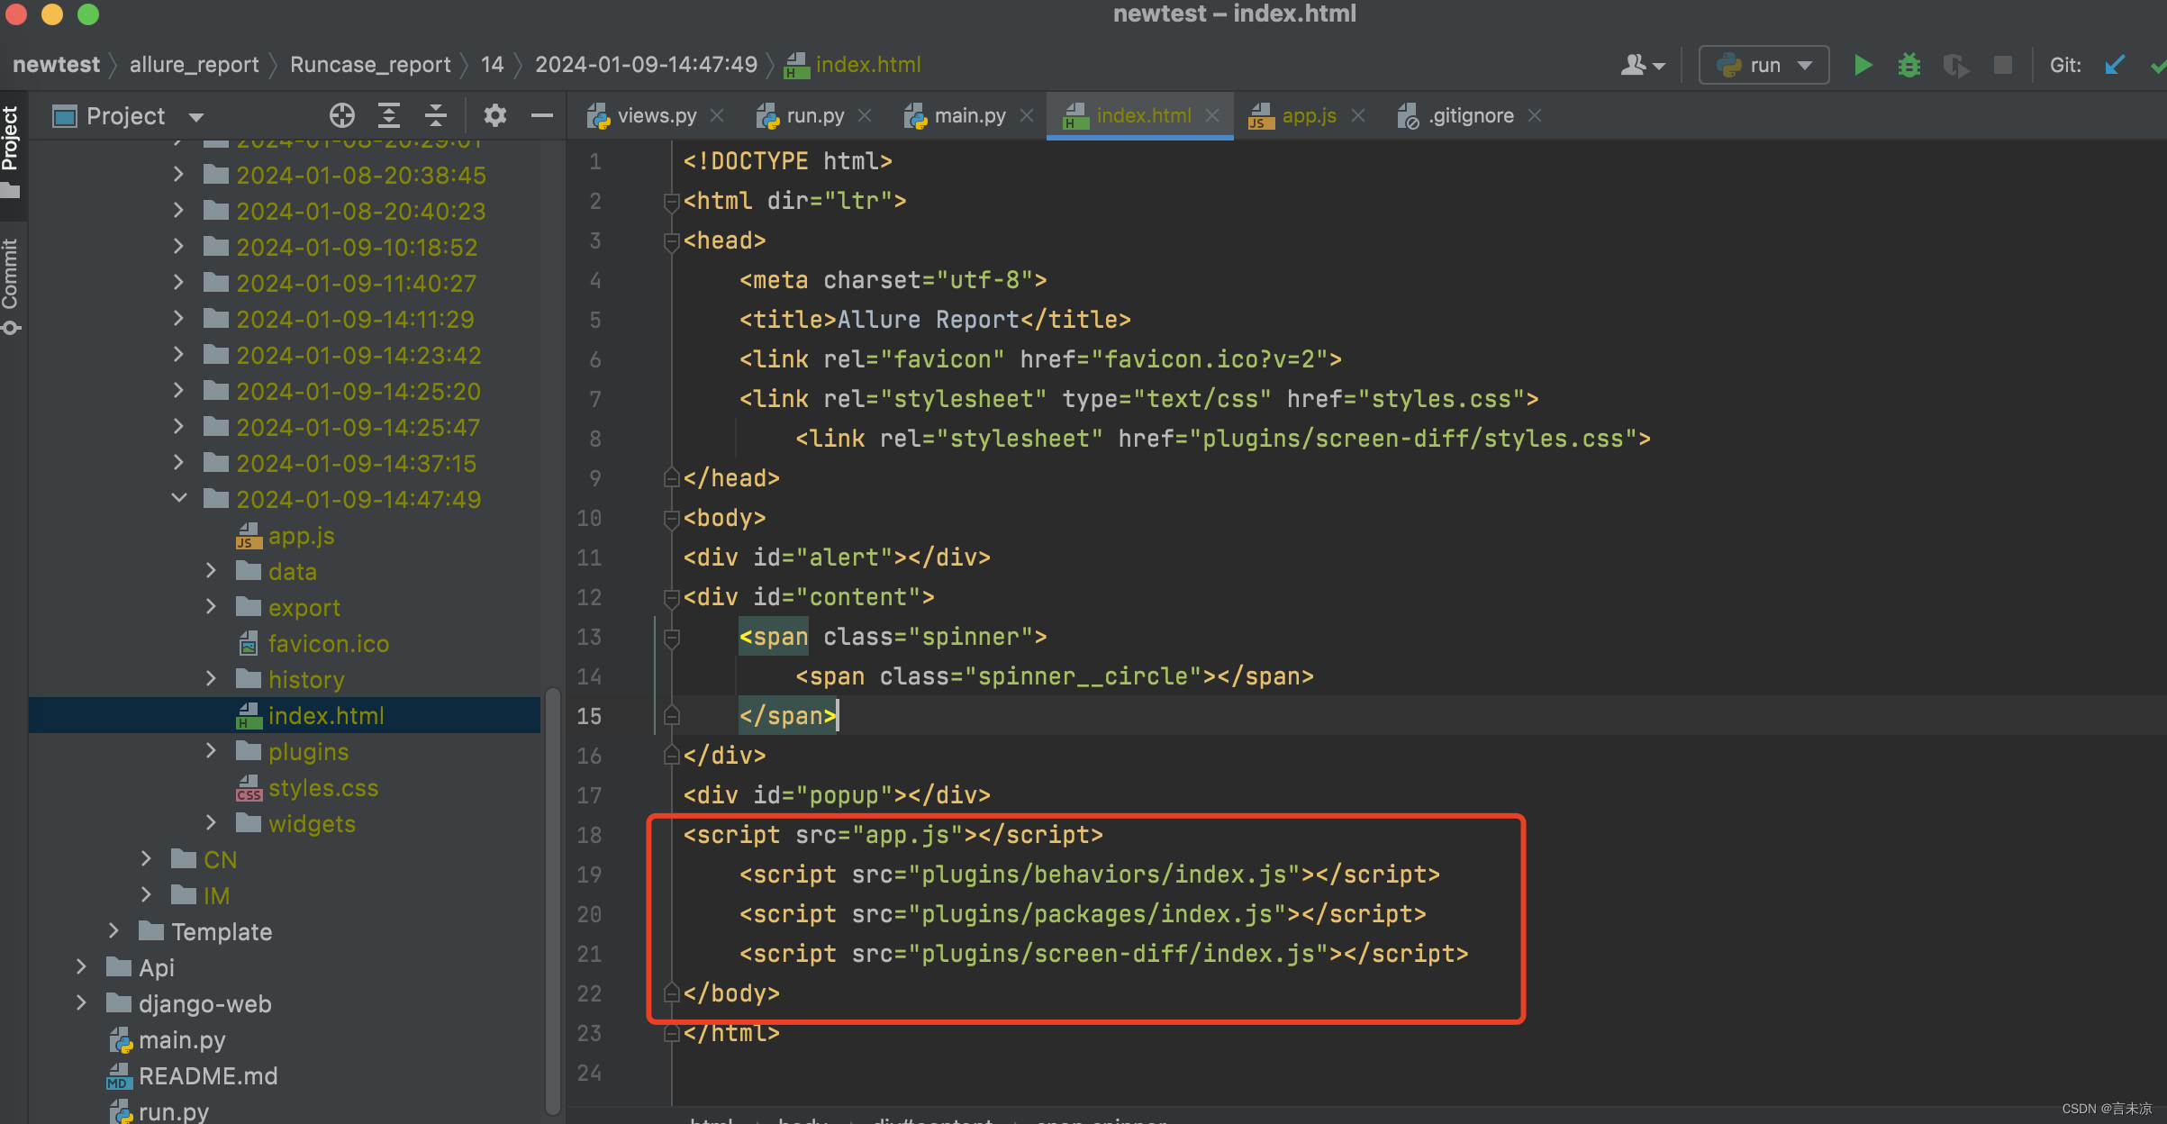Open Project panel settings gear
This screenshot has width=2167, height=1124.
point(494,115)
